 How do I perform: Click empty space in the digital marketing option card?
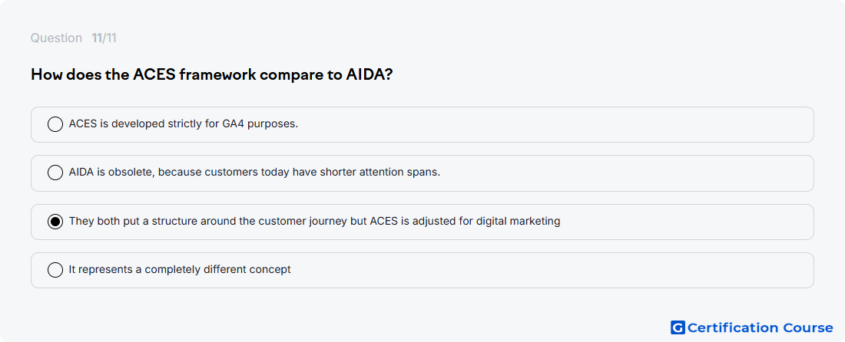tap(684, 222)
